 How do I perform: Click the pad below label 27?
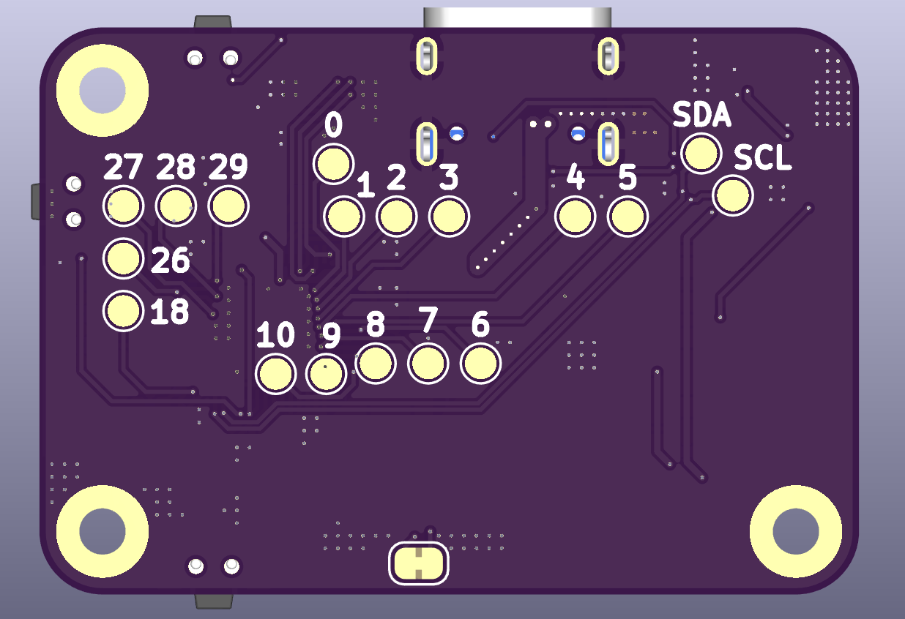[x=123, y=206]
